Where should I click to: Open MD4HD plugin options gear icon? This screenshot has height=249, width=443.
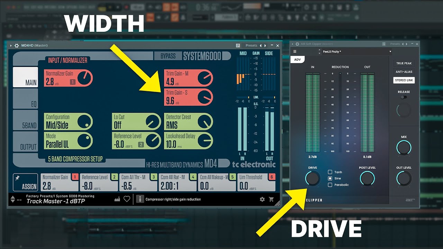click(17, 45)
